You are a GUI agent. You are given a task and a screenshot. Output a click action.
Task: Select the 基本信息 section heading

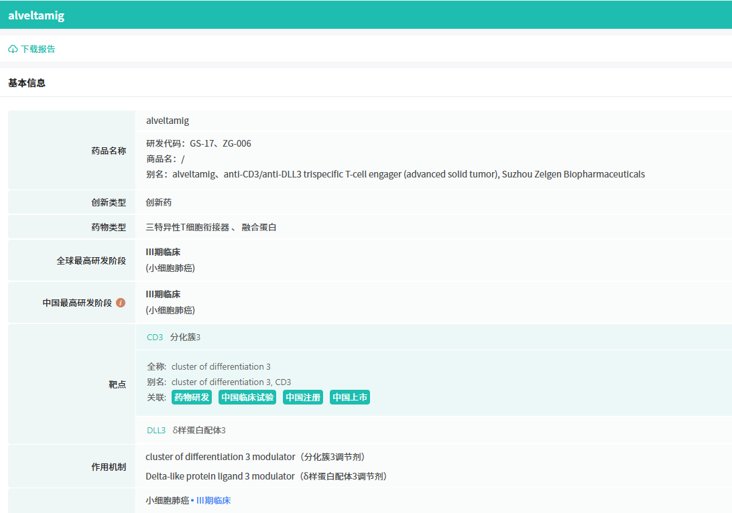[x=27, y=83]
